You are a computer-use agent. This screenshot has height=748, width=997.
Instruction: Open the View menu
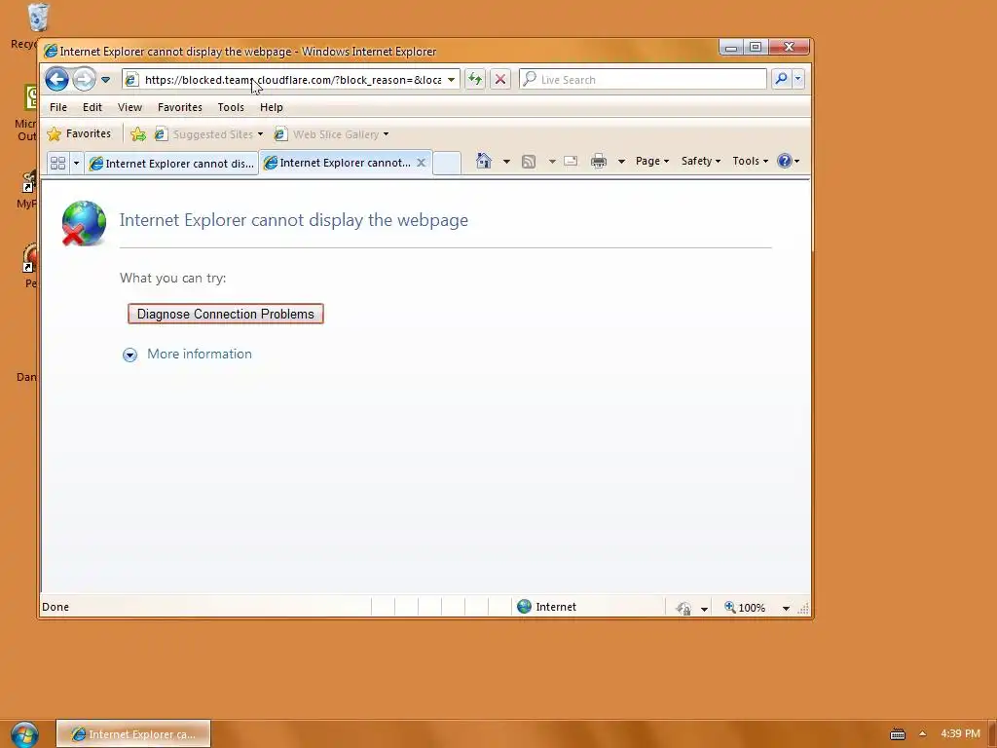(x=129, y=107)
